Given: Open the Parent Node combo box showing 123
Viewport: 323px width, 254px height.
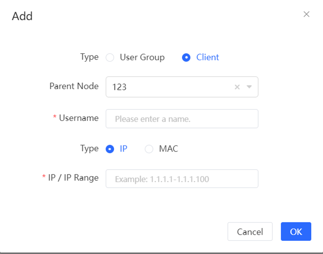Looking at the screenshot, I should coord(182,87).
